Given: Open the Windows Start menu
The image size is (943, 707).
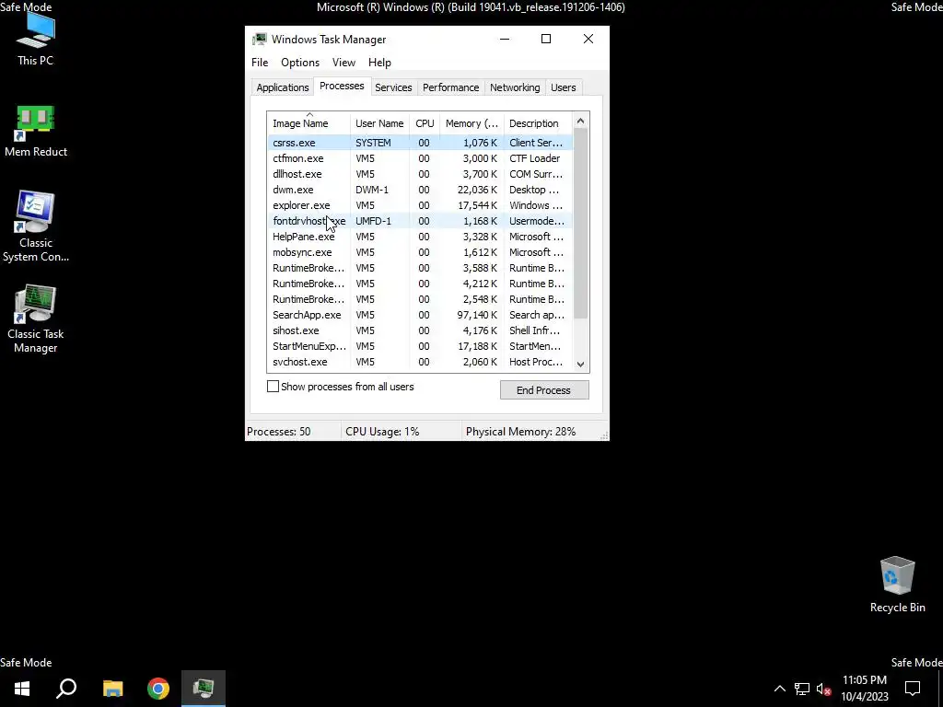Looking at the screenshot, I should click(x=22, y=689).
